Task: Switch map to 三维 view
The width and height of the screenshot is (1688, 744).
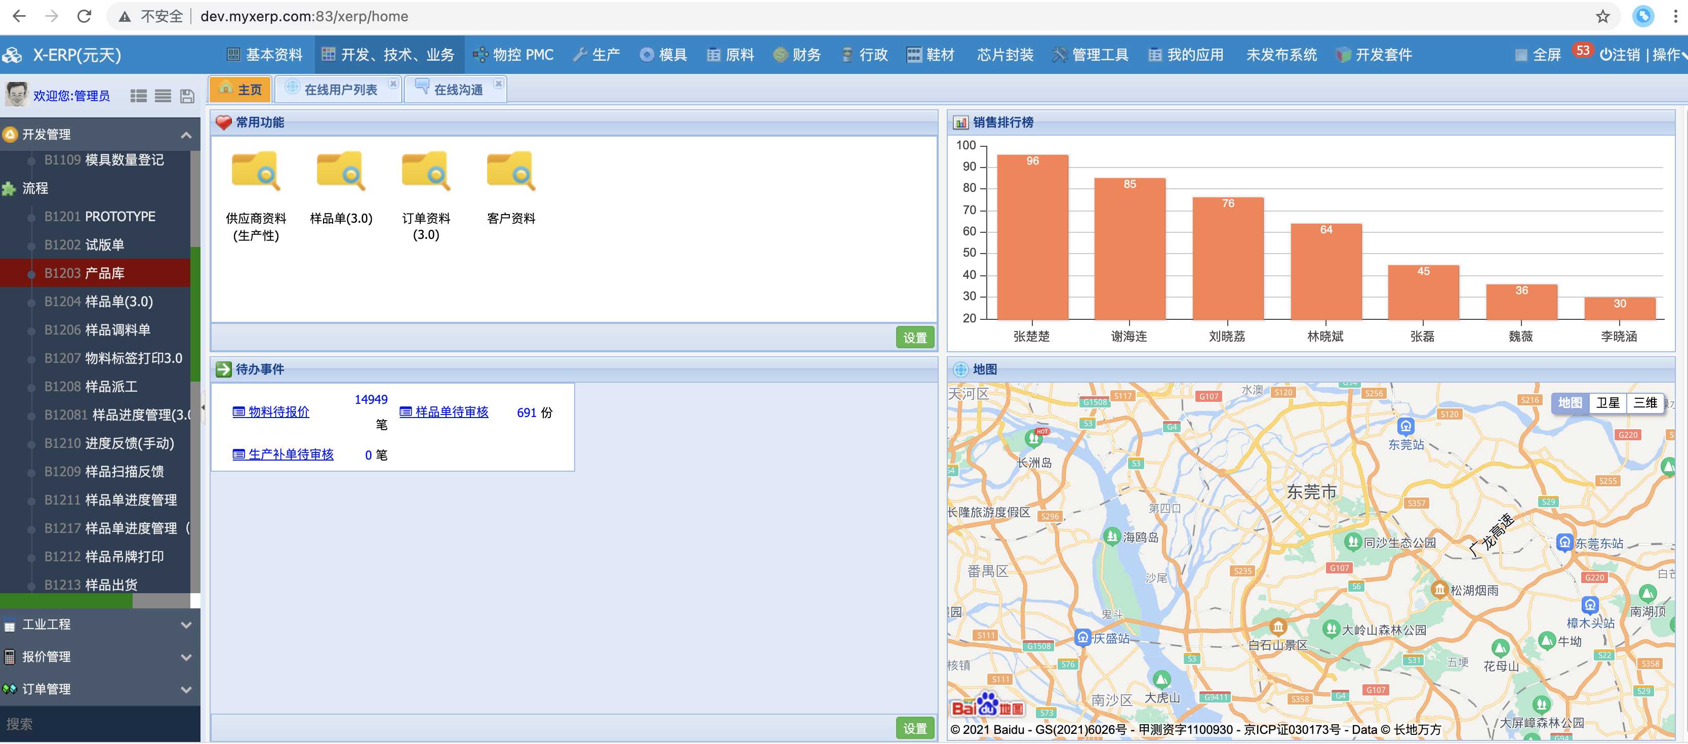Action: pos(1645,403)
